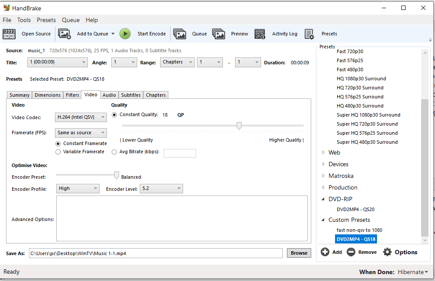Select the Constant Quality radio button
Image resolution: width=435 pixels, height=281 pixels.
point(114,115)
